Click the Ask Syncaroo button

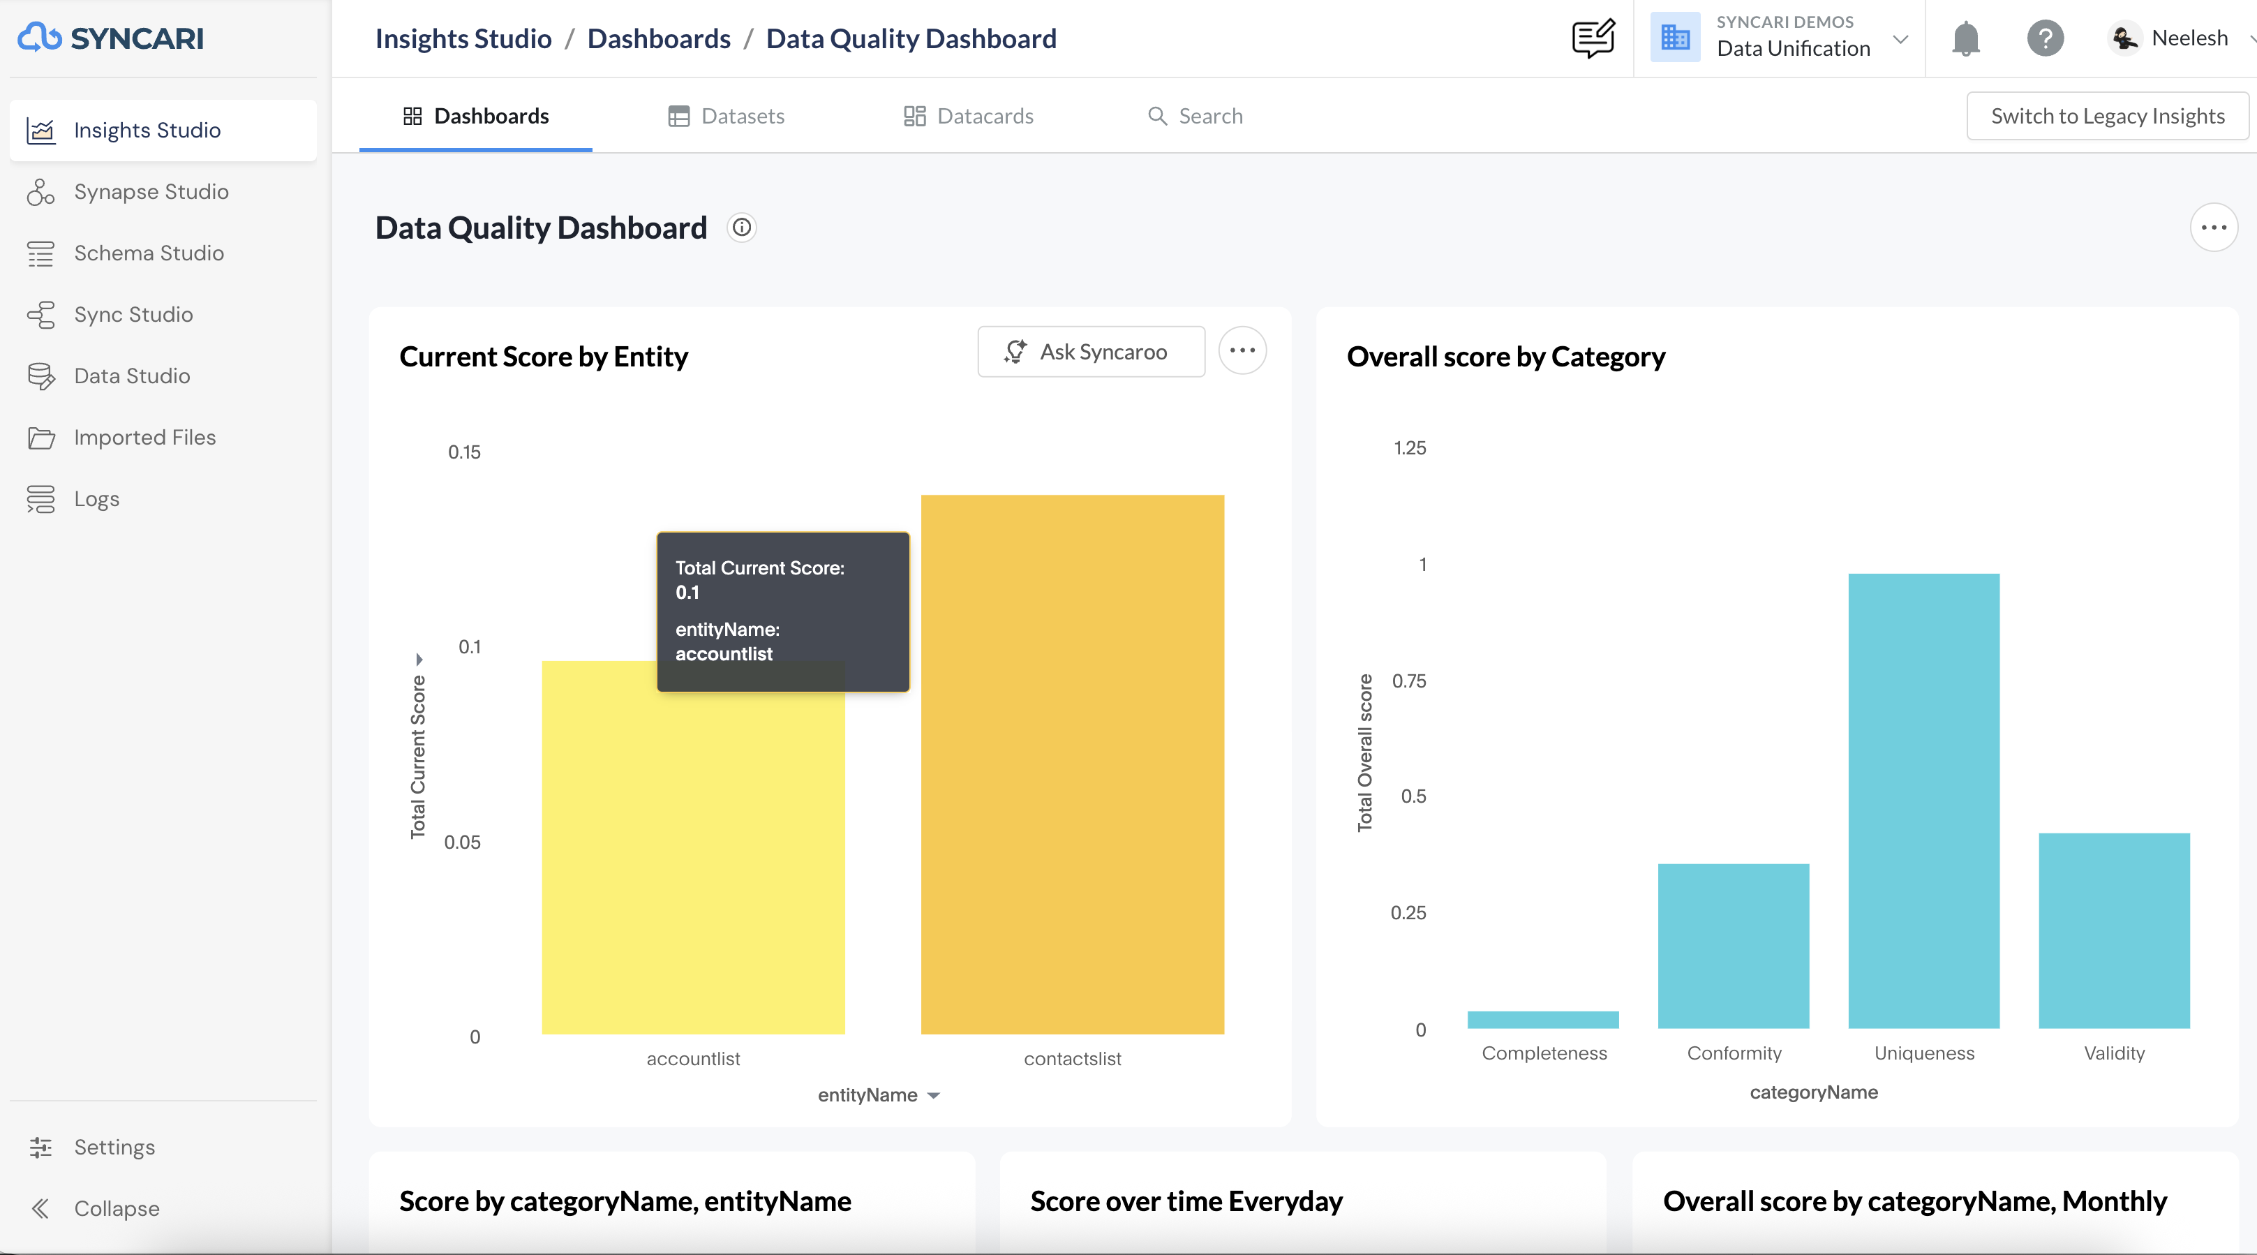point(1091,351)
